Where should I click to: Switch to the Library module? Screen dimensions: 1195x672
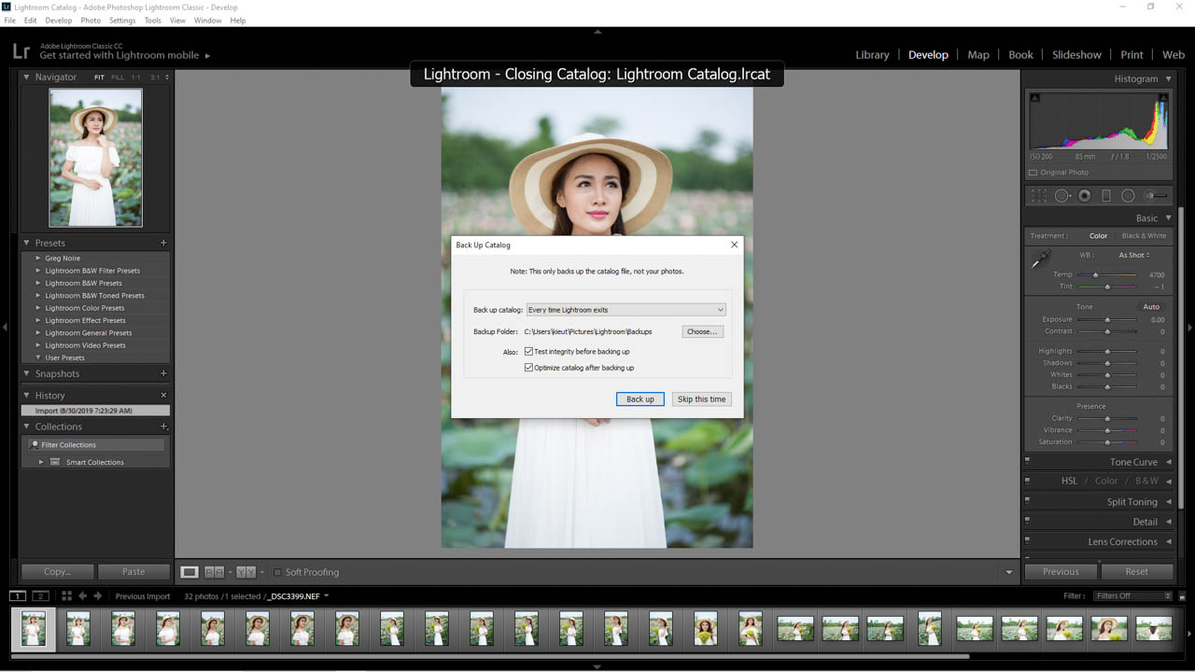(x=872, y=54)
